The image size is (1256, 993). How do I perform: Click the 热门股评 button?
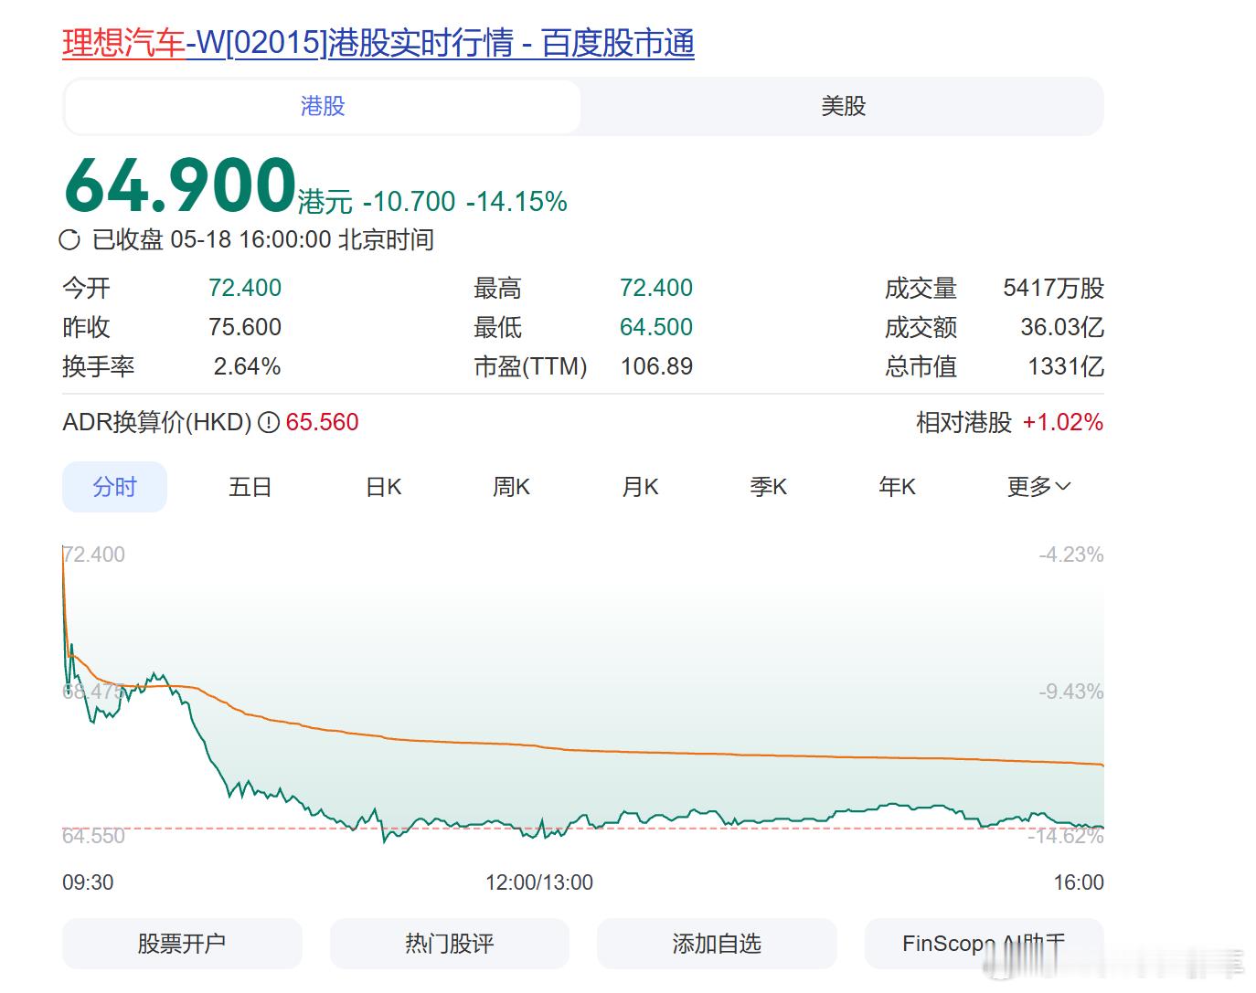pyautogui.click(x=449, y=944)
